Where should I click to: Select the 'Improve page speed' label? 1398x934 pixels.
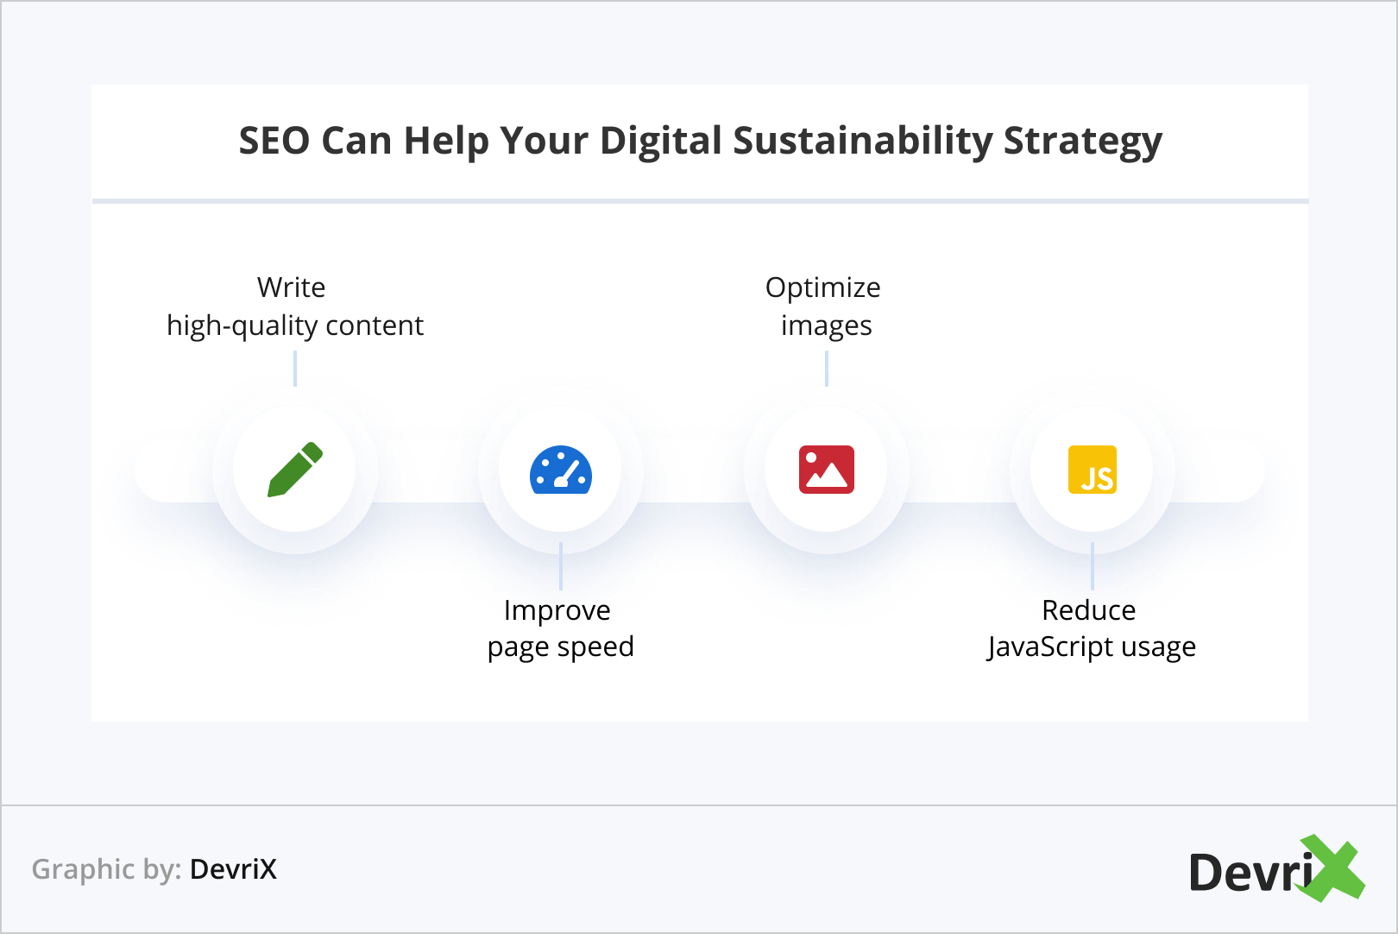coord(561,628)
